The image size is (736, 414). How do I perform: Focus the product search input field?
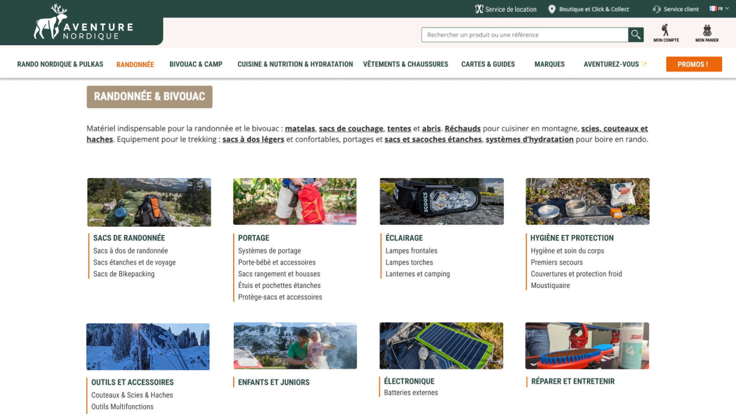(x=524, y=35)
